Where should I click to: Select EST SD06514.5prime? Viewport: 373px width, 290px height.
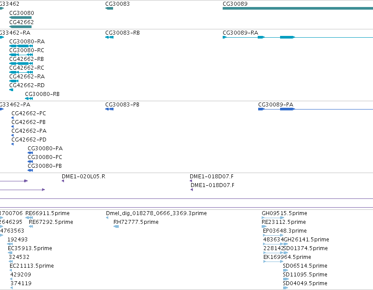305,266
